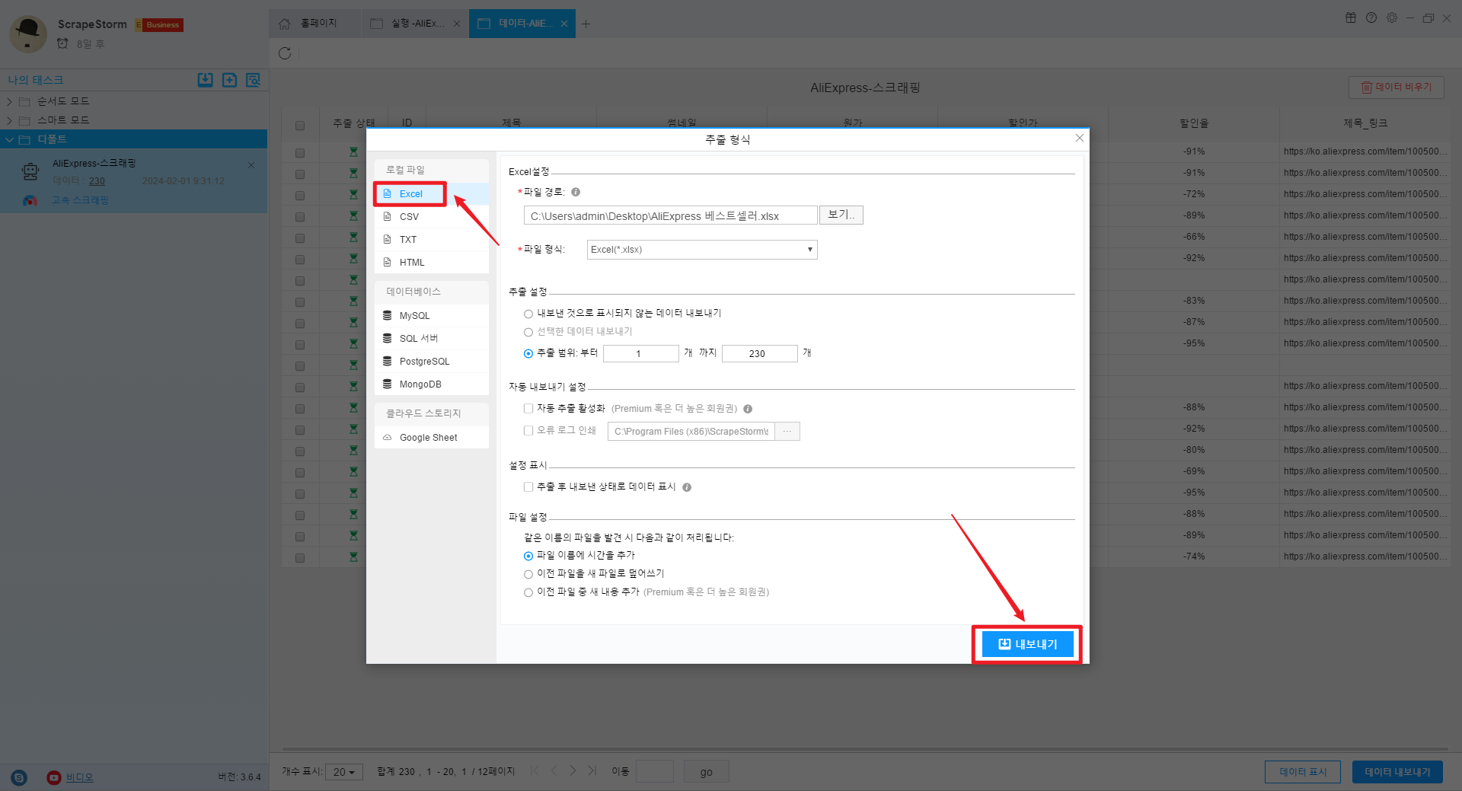
Task: Click the 보기.. browse button
Action: click(x=841, y=215)
